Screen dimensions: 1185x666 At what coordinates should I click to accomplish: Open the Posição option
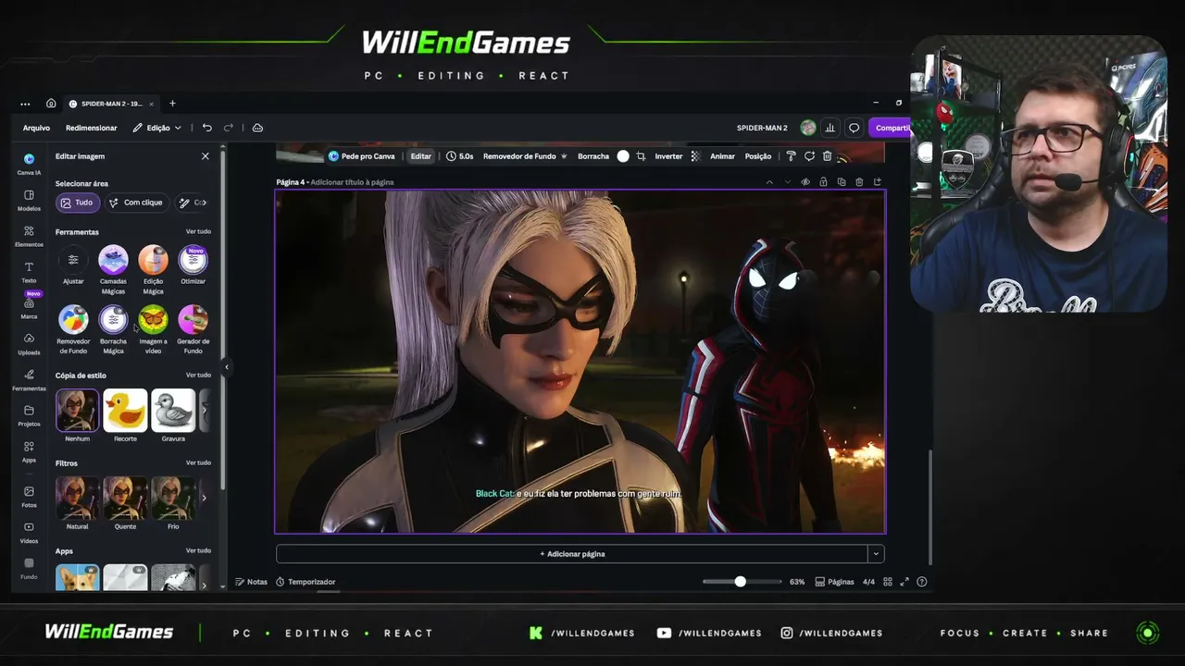coord(758,156)
